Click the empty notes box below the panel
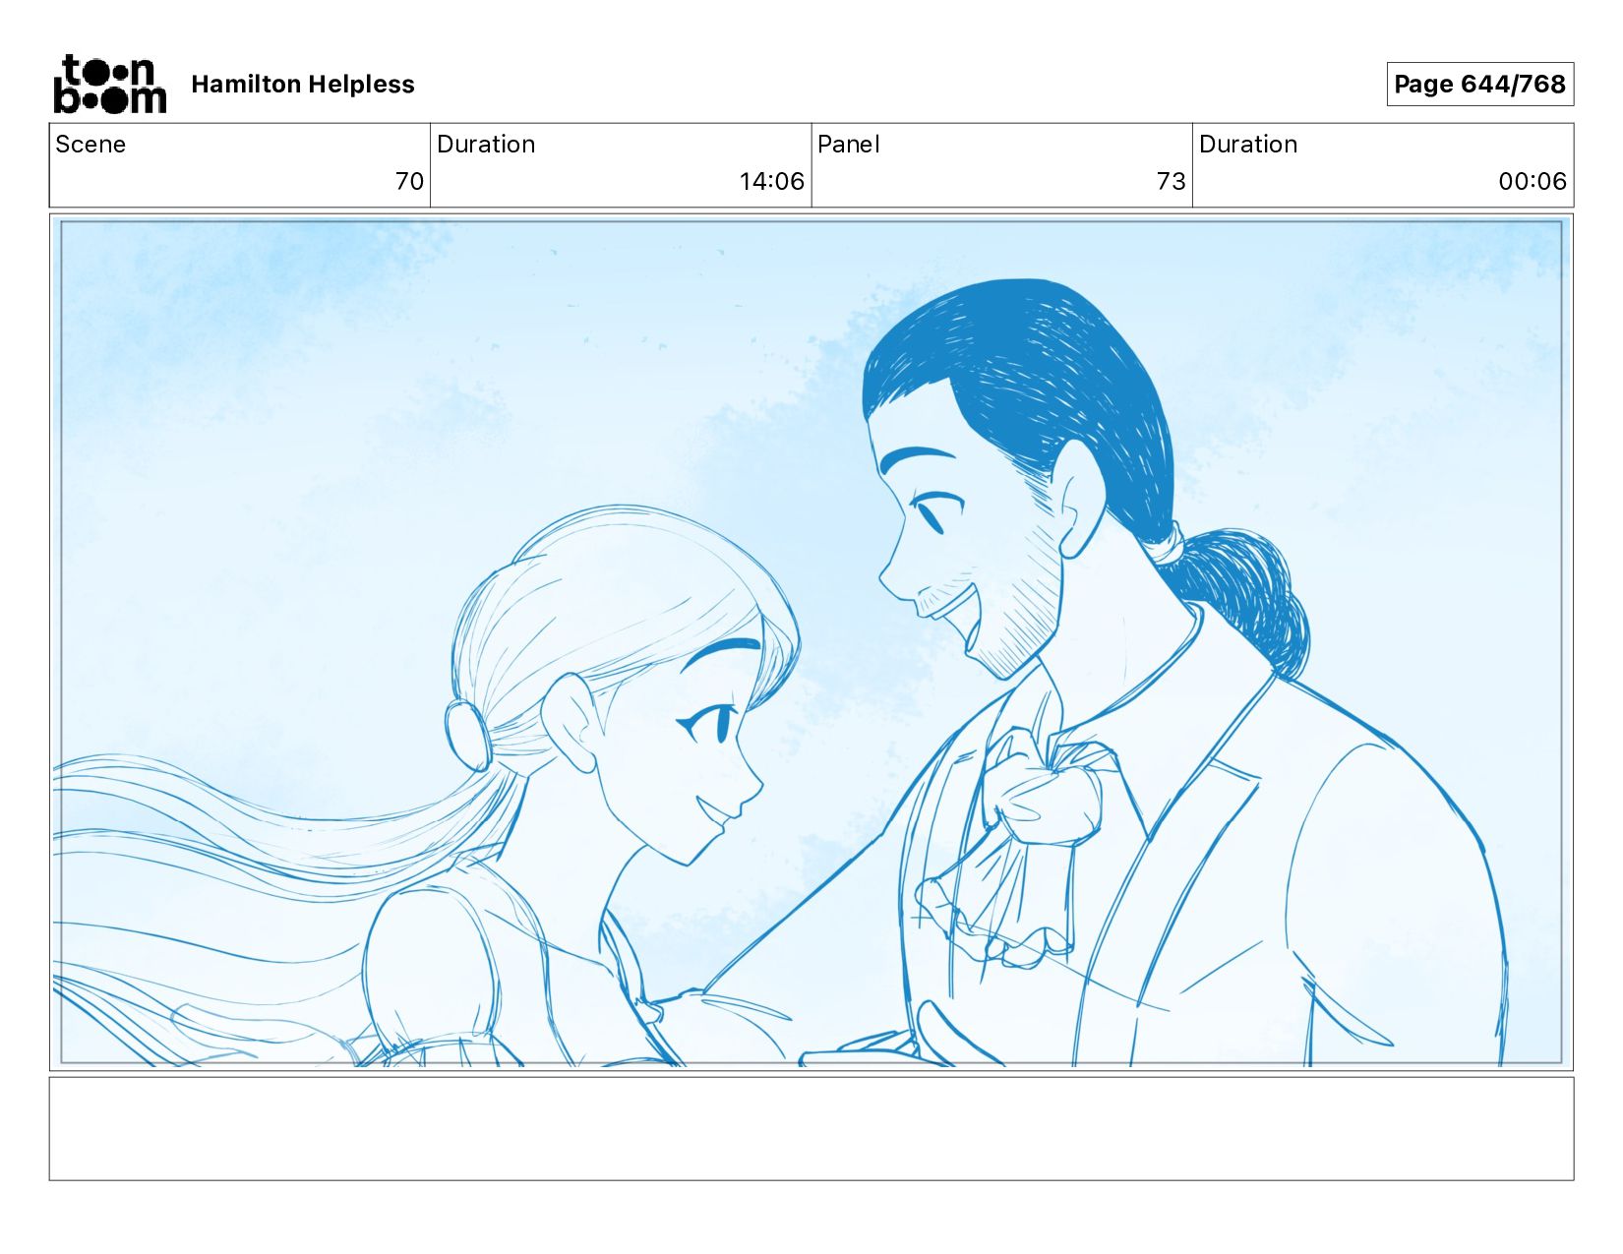 click(811, 1128)
